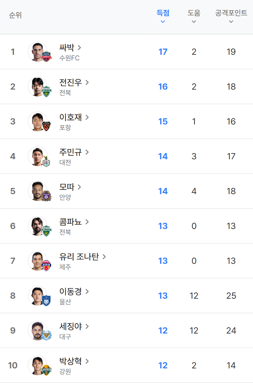
Task: Expand chevron next to 싸박
Action: click(x=79, y=48)
